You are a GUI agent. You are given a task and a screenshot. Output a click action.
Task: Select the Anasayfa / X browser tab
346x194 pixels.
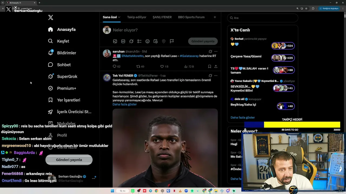[x=21, y=3]
